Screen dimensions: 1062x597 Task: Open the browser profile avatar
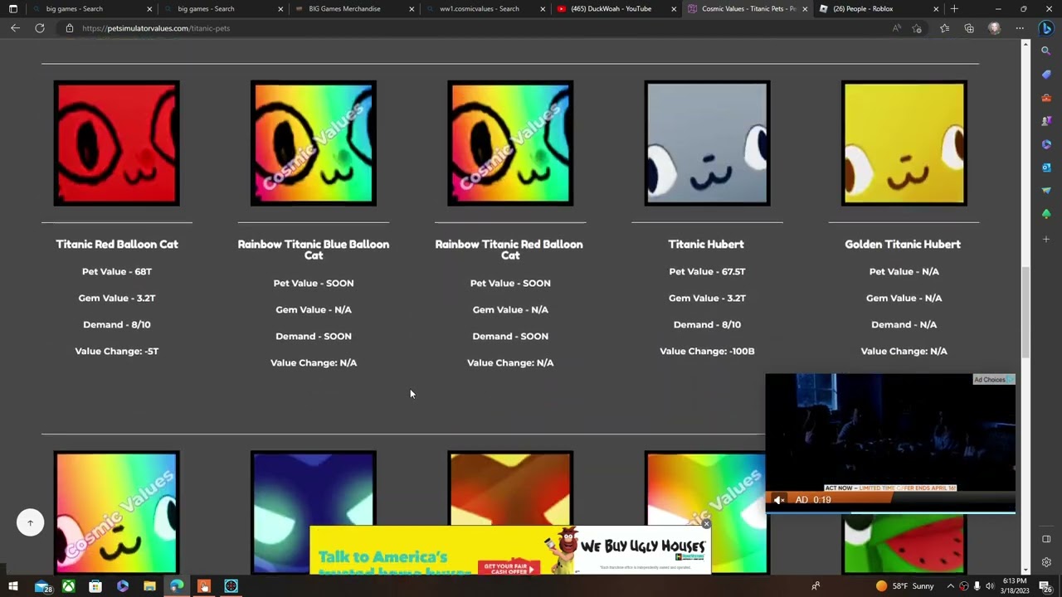[x=994, y=28]
